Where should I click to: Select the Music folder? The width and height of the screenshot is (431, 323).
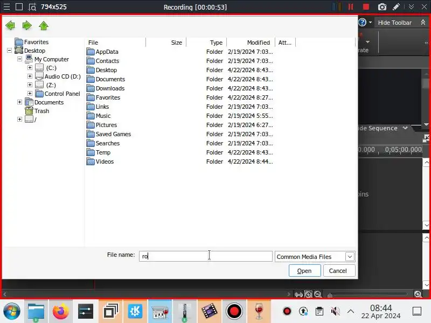(103, 116)
